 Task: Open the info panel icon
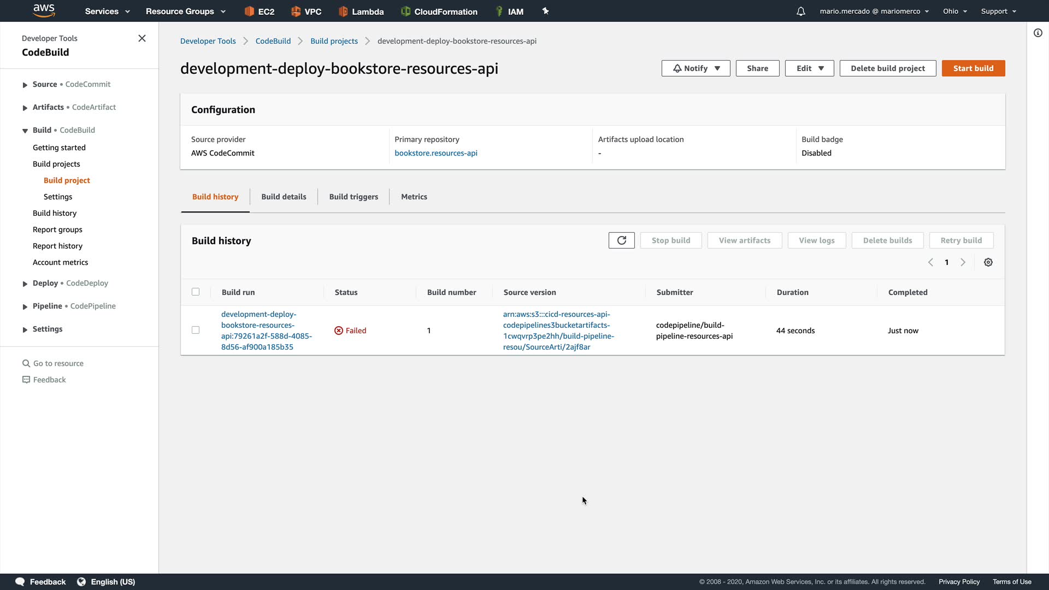[x=1038, y=33]
